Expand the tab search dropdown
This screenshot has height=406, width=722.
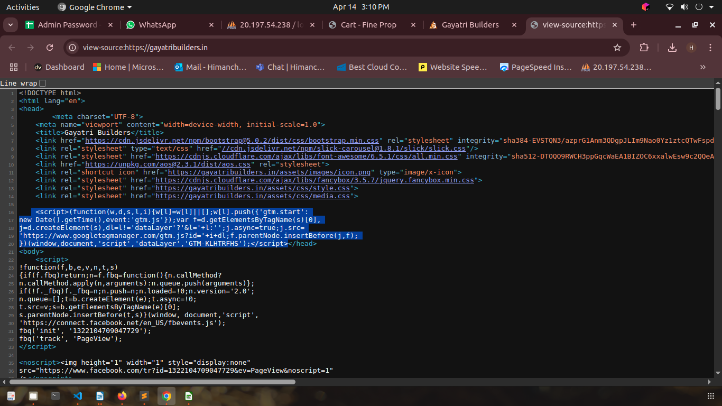coord(12,25)
